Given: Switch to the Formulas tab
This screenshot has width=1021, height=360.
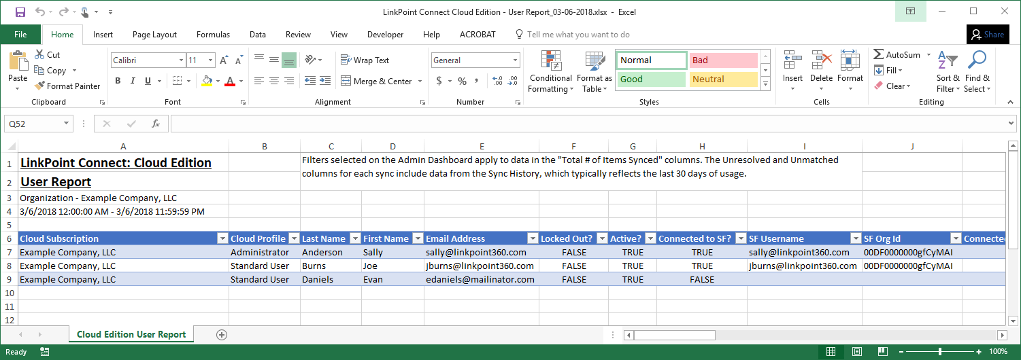Looking at the screenshot, I should tap(213, 35).
